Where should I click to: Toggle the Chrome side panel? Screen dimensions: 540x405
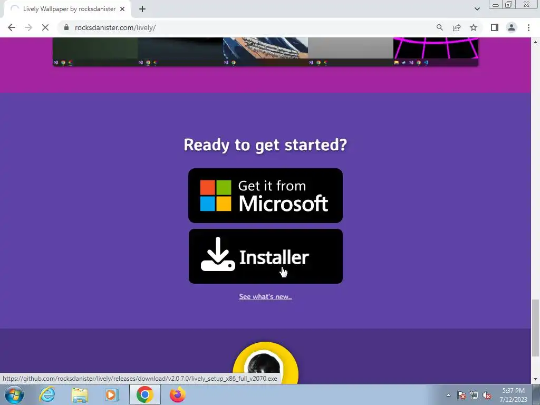[495, 27]
